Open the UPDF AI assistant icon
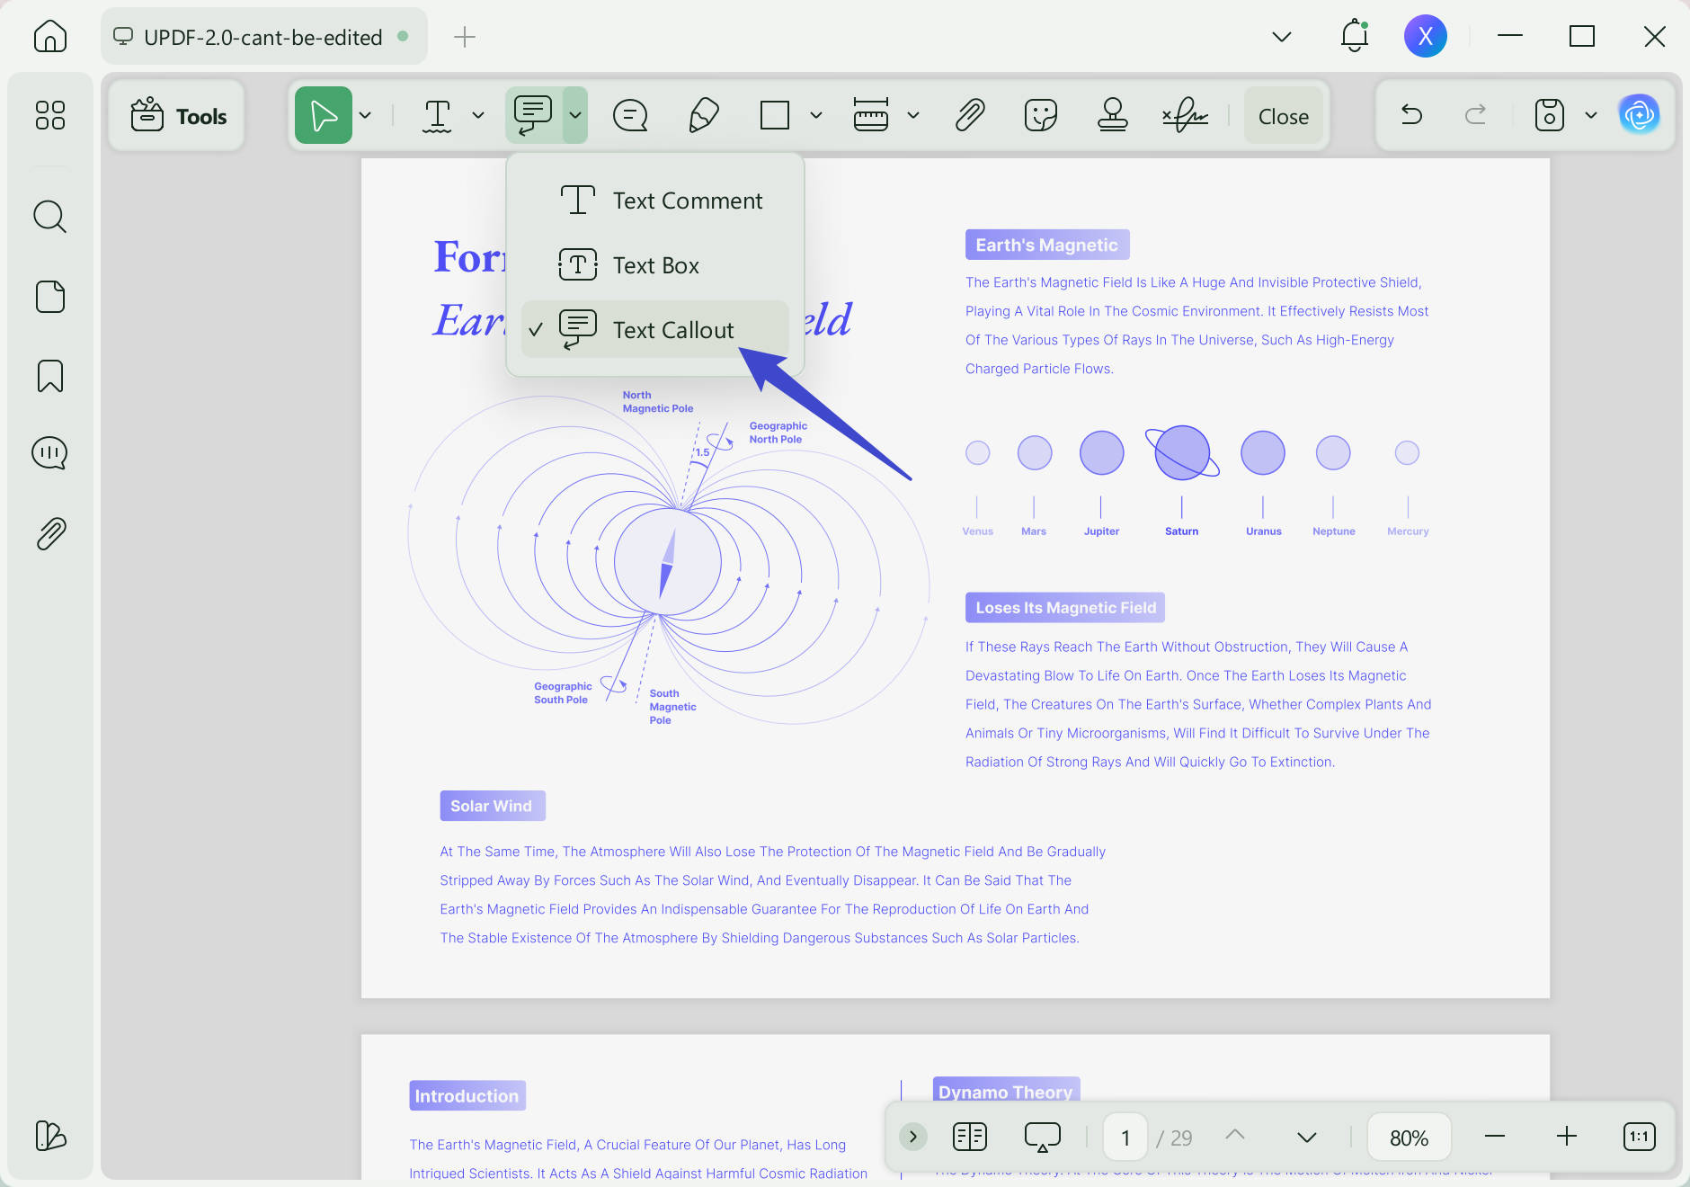 [x=1640, y=115]
